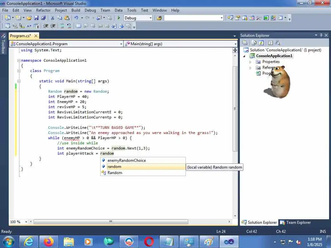
Task: Comment out the selected lines icon
Action: tap(62, 26)
